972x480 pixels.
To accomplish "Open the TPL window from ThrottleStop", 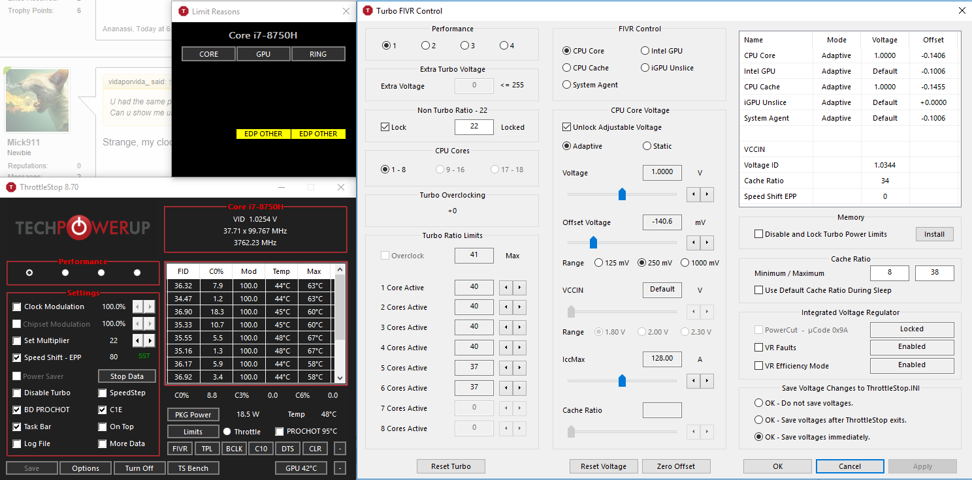I will point(207,449).
